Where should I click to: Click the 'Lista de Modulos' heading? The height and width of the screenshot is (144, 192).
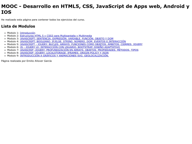coord(18,26)
